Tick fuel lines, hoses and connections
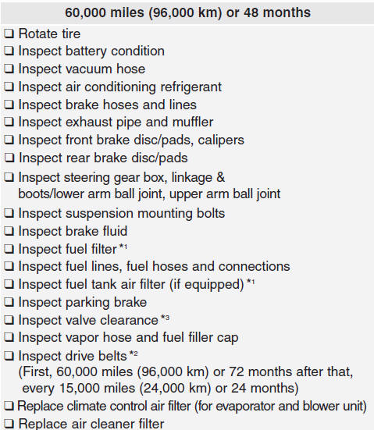Image resolution: width=374 pixels, height=430 pixels. point(9,266)
